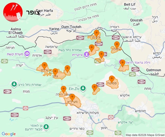Click the orange pin over מצפה הילה

pos(64,89)
